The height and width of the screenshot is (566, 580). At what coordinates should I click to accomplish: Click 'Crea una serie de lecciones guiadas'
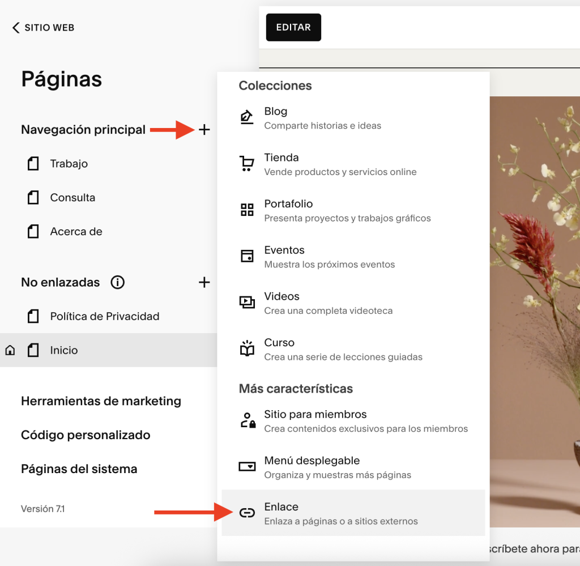click(343, 357)
